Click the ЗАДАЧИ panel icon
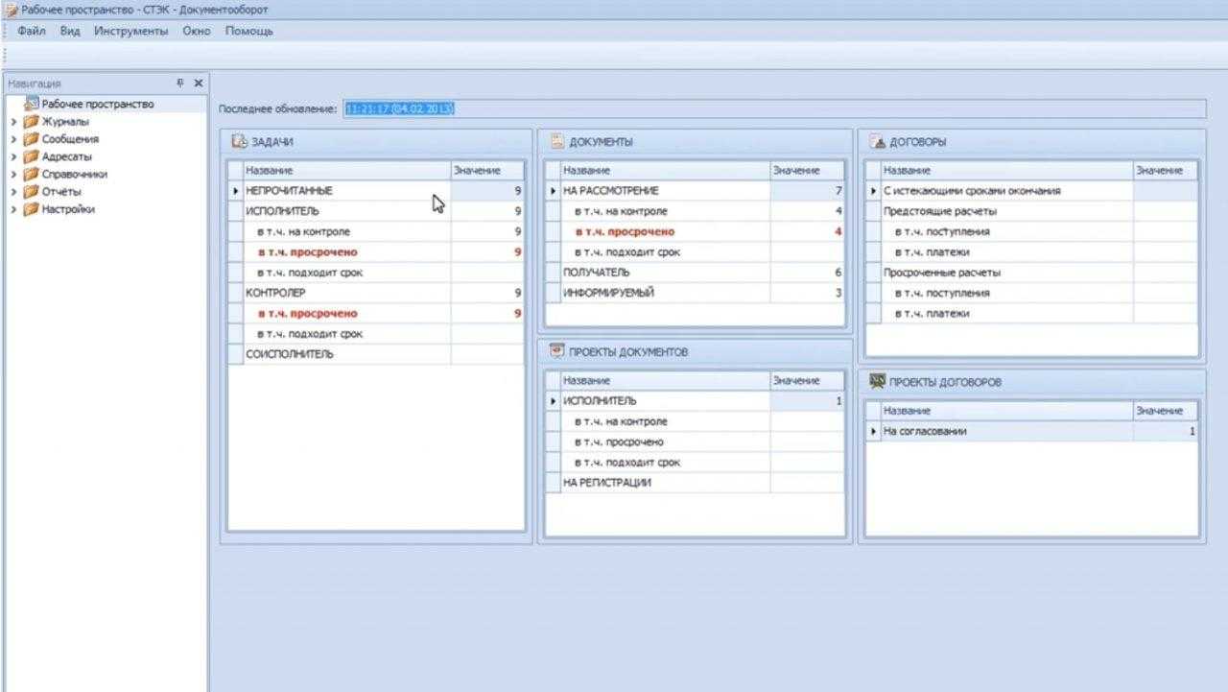This screenshot has width=1228, height=692. [x=240, y=142]
